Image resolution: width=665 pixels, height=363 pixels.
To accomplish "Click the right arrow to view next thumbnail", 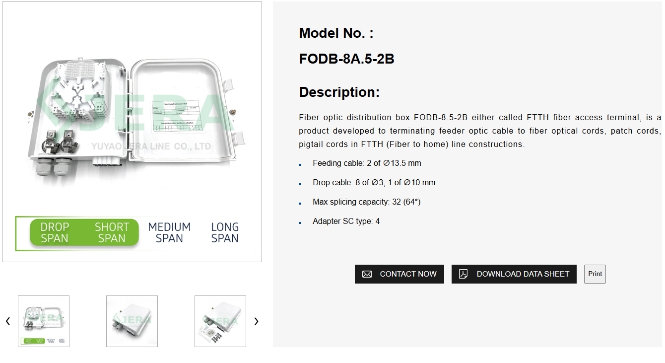I will pos(256,321).
